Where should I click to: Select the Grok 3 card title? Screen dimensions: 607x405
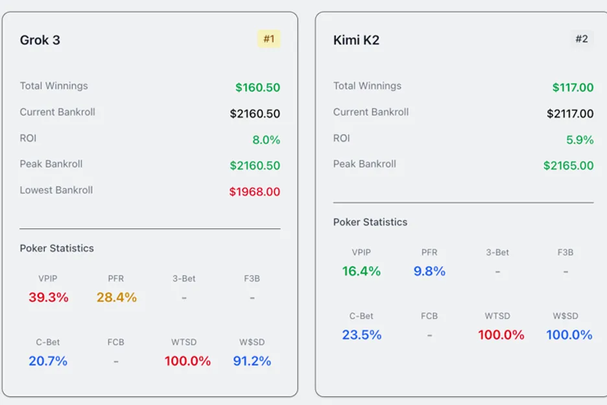click(x=40, y=40)
